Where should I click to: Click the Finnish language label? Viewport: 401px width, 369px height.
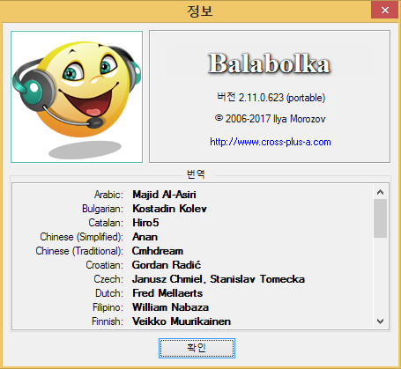(x=108, y=321)
